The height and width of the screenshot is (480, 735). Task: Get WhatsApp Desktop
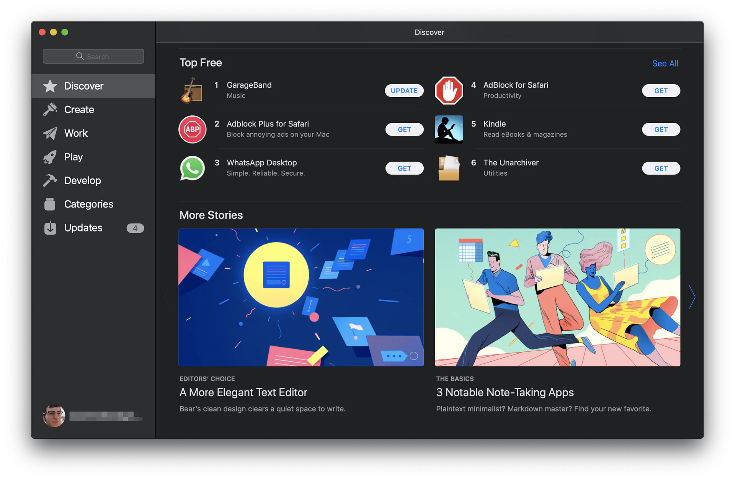coord(404,168)
